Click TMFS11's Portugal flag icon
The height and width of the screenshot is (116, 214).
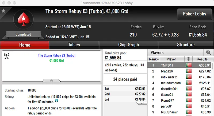pyautogui.click(x=189, y=65)
